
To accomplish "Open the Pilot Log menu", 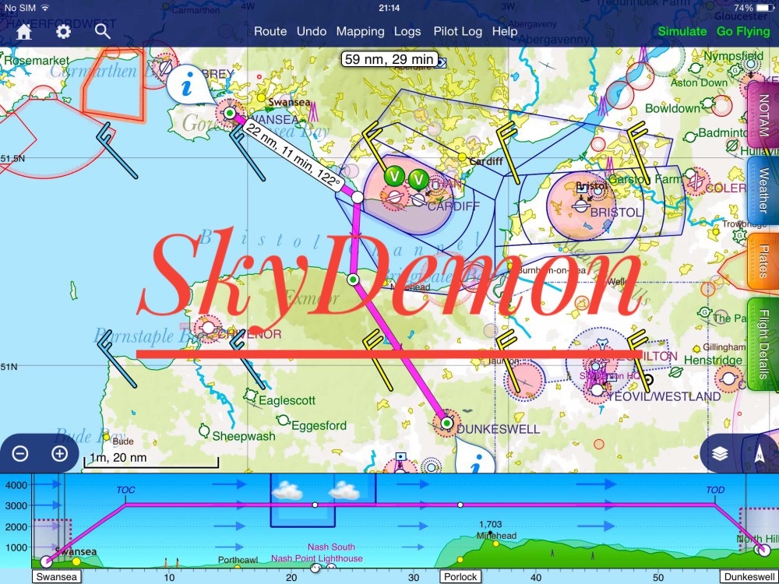I will 457,31.
